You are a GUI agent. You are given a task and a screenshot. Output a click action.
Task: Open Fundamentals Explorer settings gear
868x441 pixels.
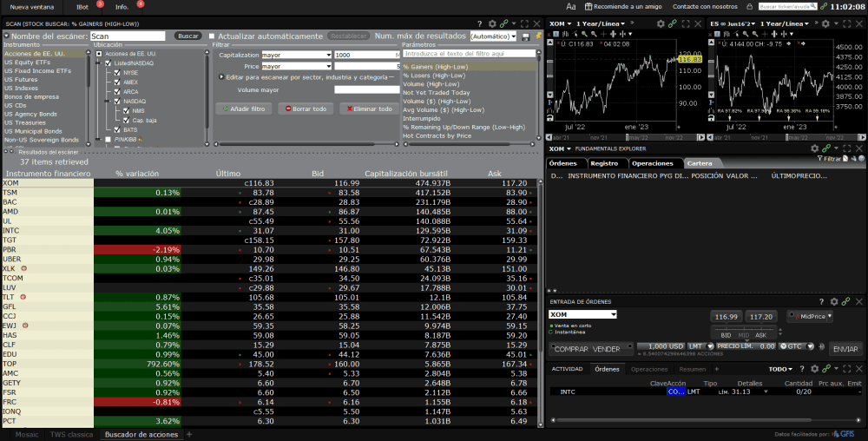(x=814, y=148)
